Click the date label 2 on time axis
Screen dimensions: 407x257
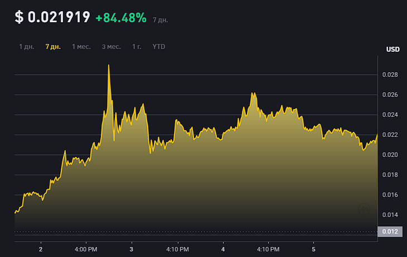[x=41, y=249]
